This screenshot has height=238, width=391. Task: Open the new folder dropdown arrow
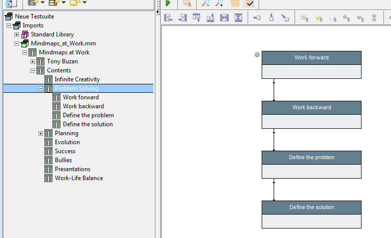(84, 3)
